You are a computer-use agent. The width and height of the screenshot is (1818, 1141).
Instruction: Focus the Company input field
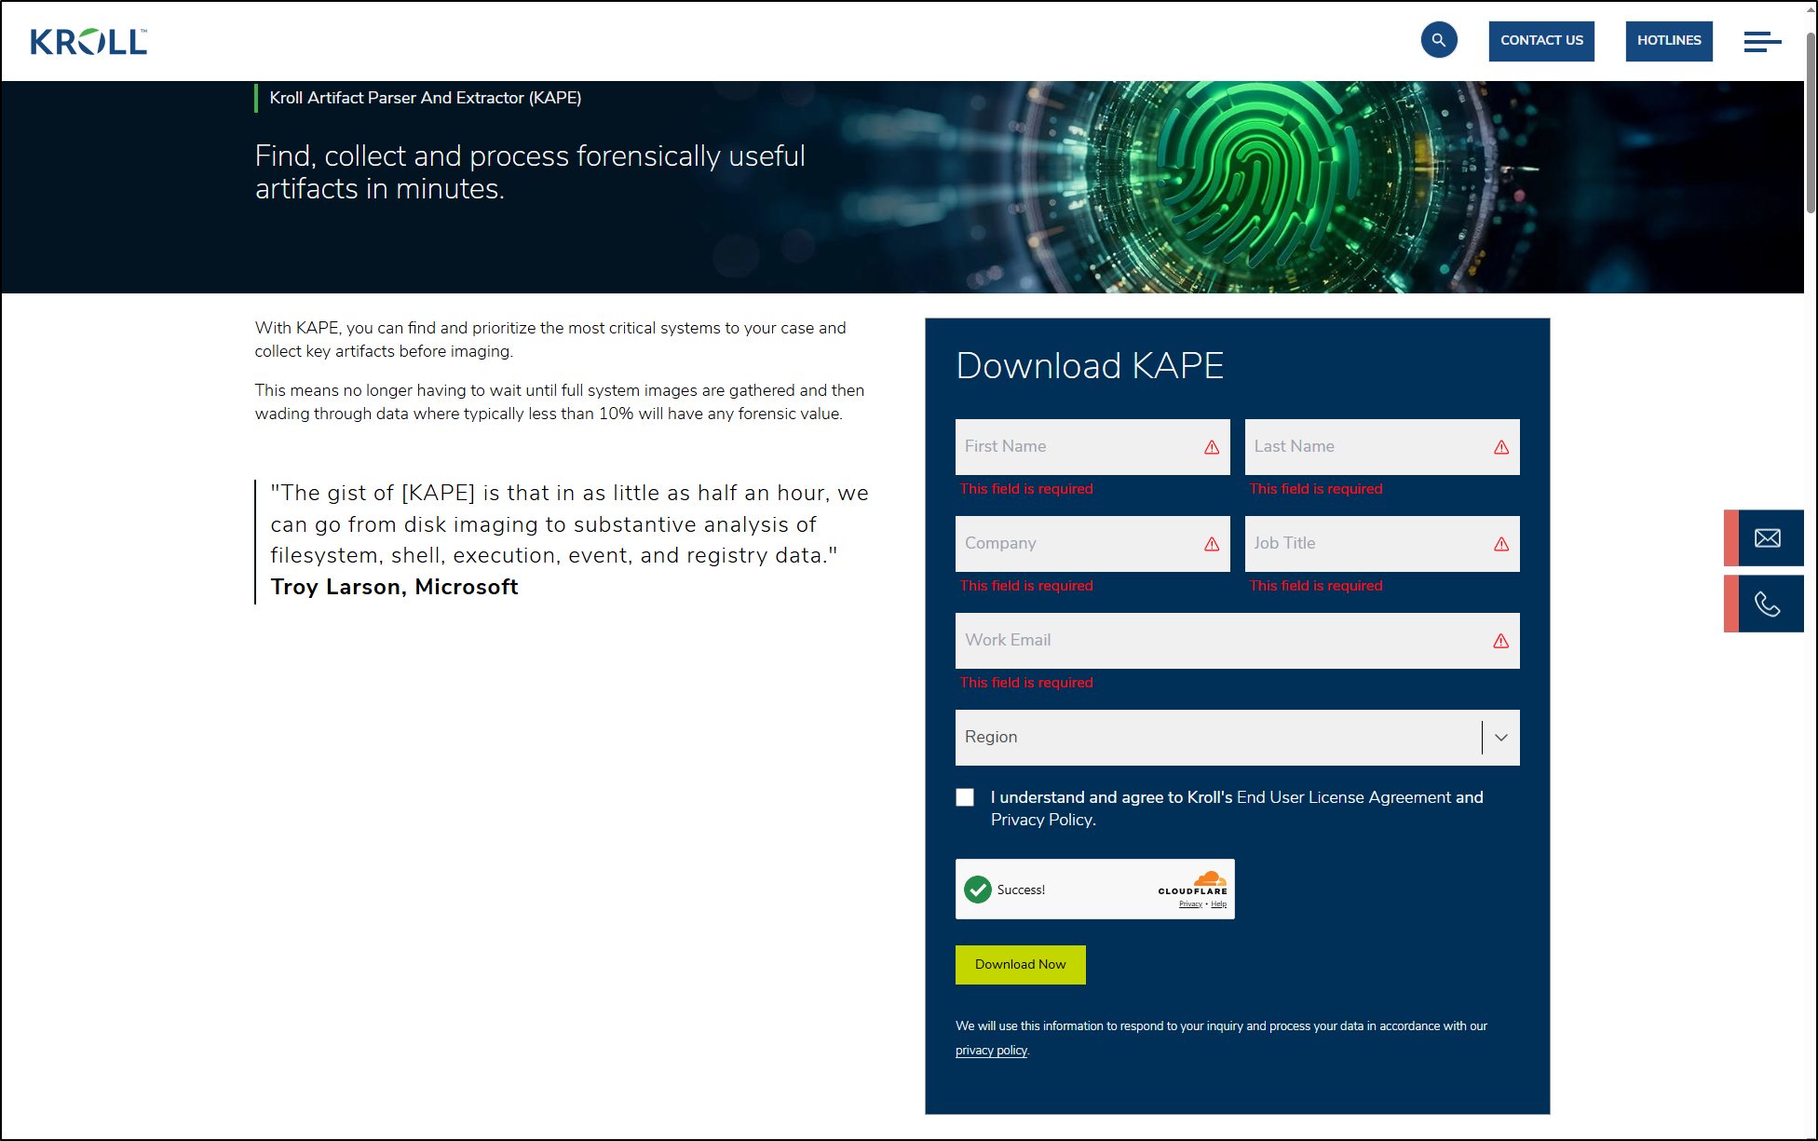[x=1092, y=544]
